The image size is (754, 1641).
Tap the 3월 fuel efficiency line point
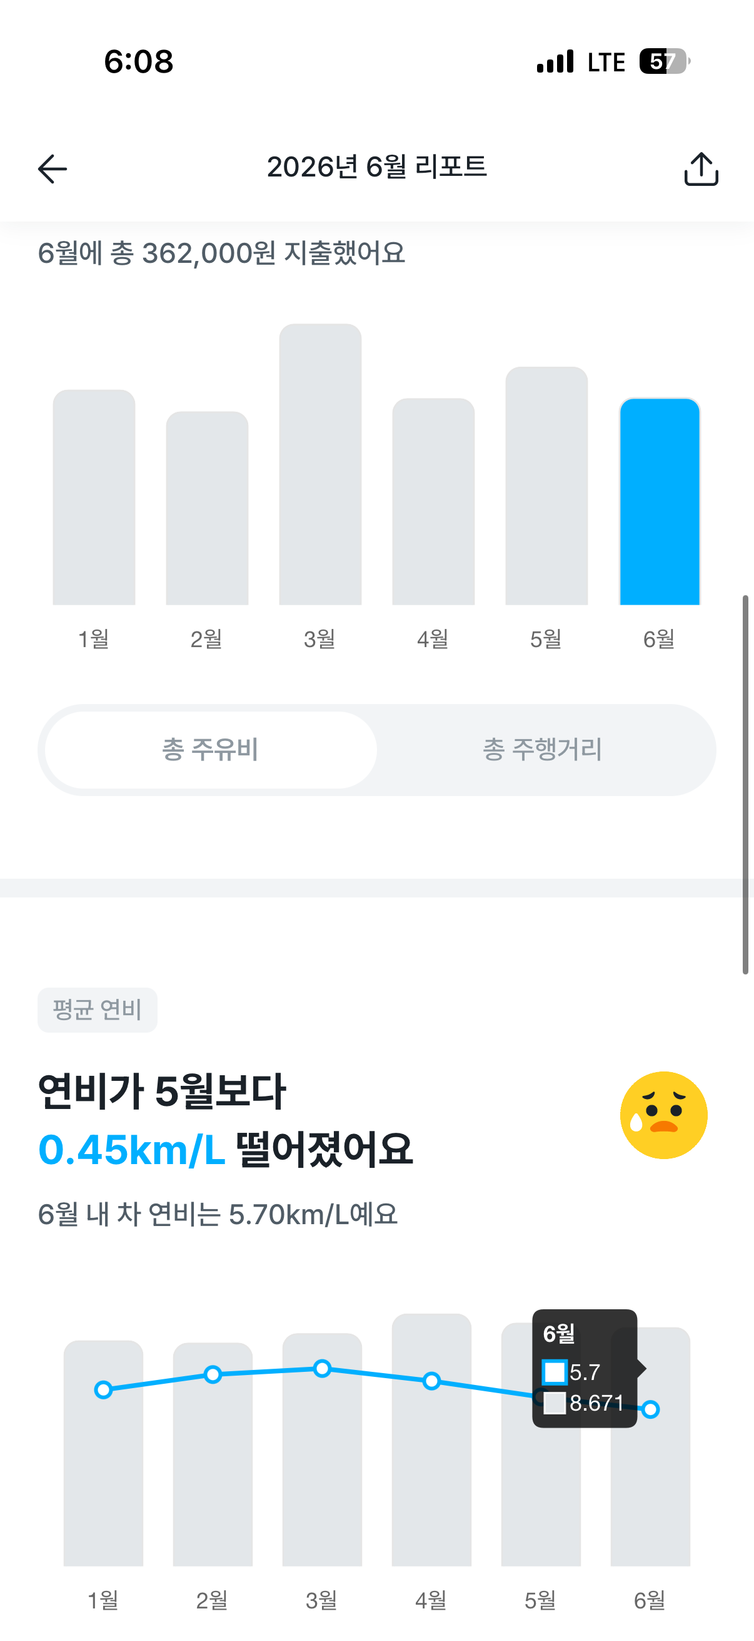323,1367
